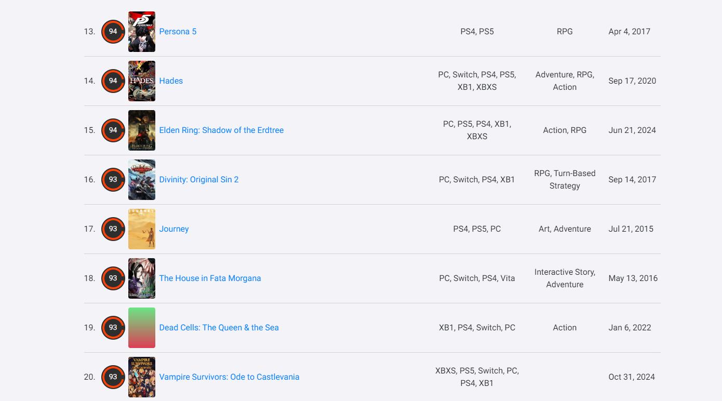
Task: Click the 94 score circle beside Hades
Action: (113, 81)
